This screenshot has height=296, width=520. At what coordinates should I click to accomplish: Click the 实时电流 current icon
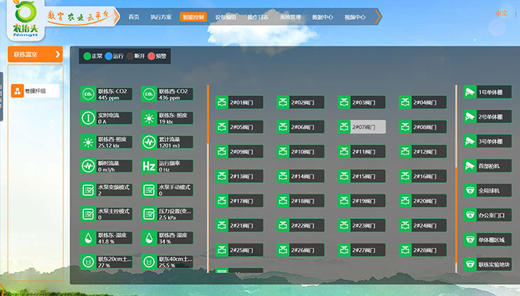(87, 118)
